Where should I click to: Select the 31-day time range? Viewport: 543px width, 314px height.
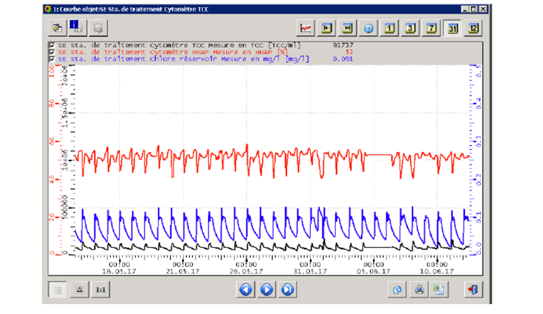tap(452, 28)
